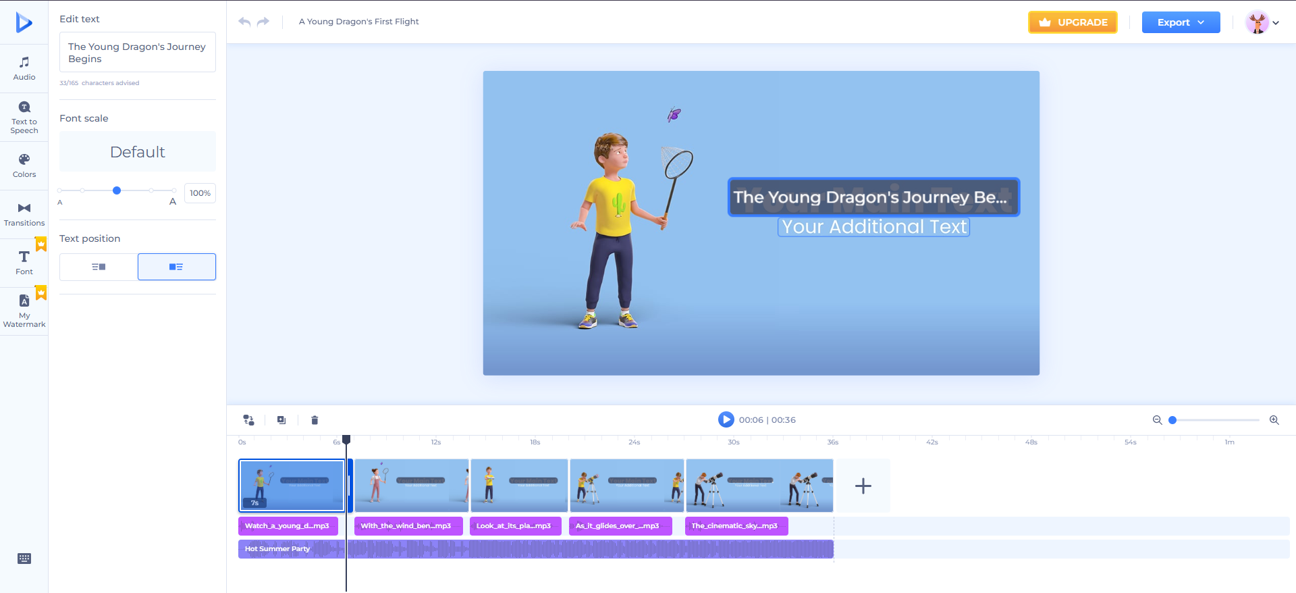This screenshot has height=593, width=1296.
Task: Open the Audio panel in sidebar
Action: [x=24, y=68]
